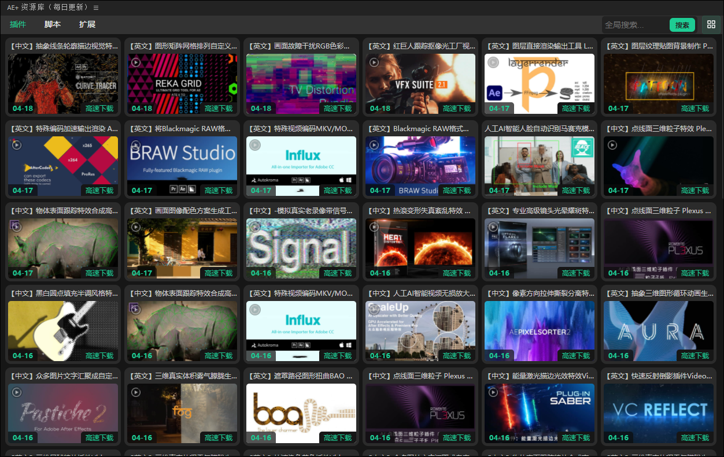Play preview on the AfterCodecs thumbnail
724x457 pixels.
click(x=17, y=145)
